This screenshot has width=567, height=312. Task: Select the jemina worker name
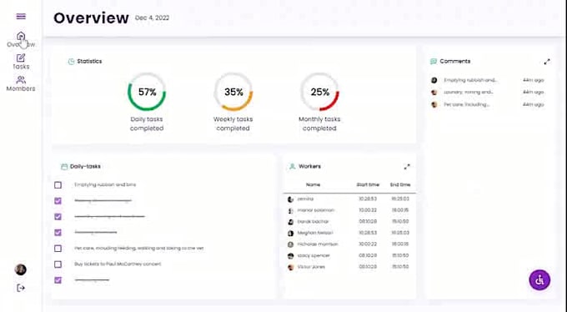coord(305,199)
